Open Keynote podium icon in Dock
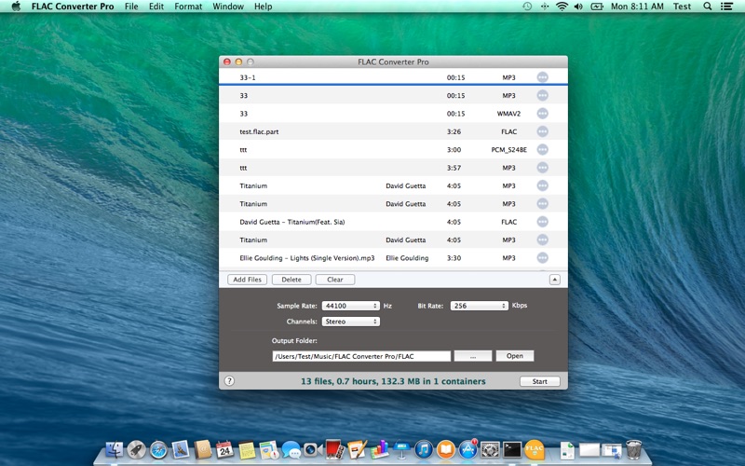 [x=401, y=449]
